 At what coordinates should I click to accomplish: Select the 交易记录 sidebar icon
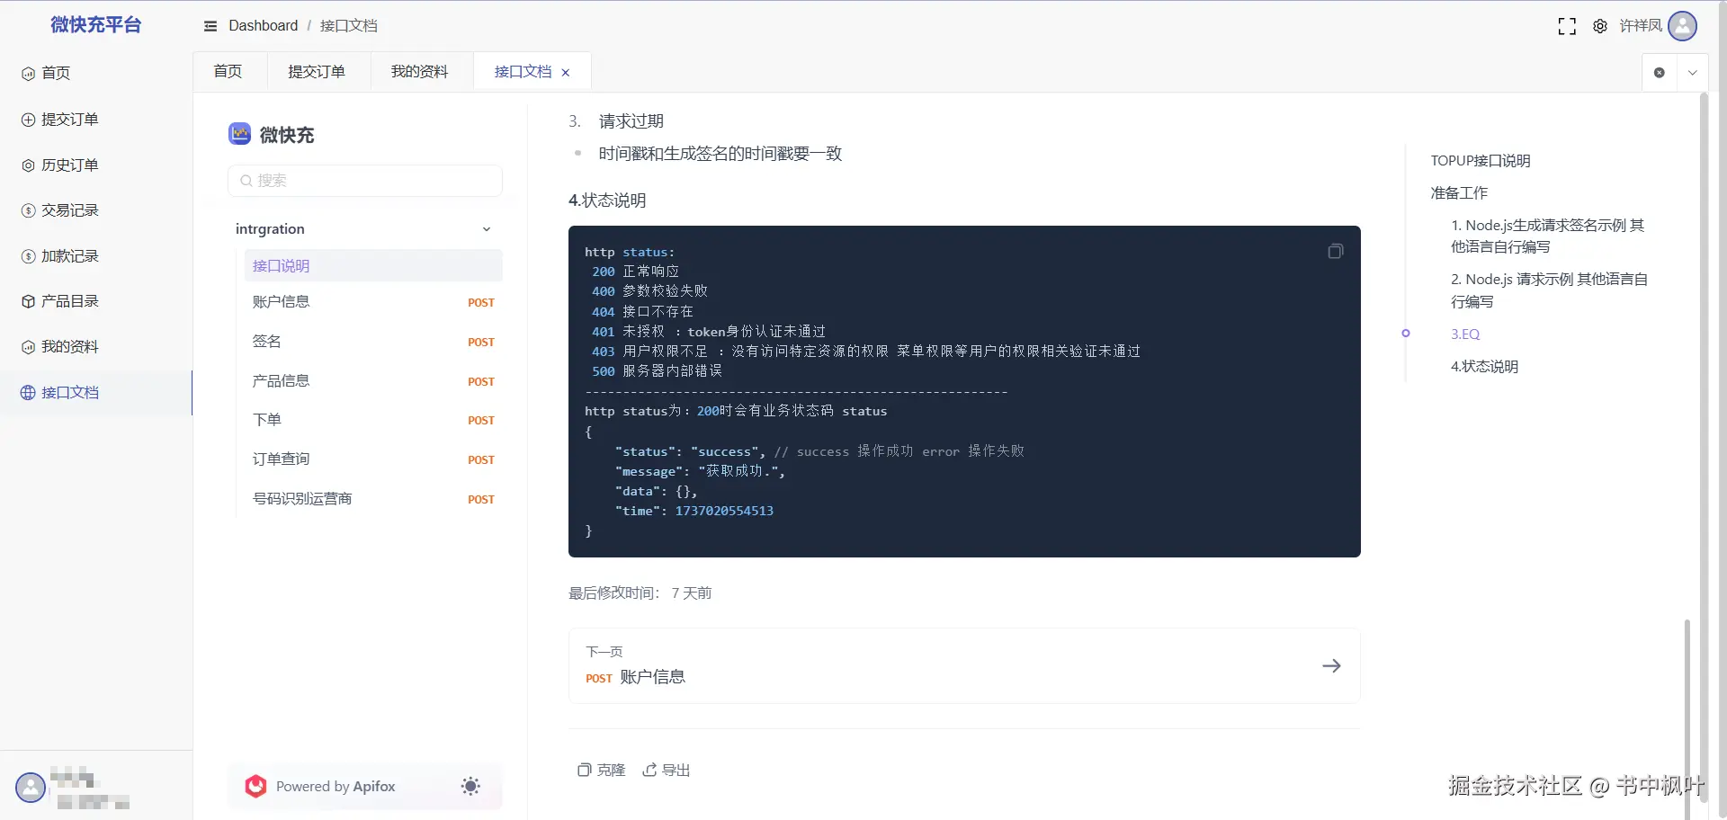tap(26, 209)
